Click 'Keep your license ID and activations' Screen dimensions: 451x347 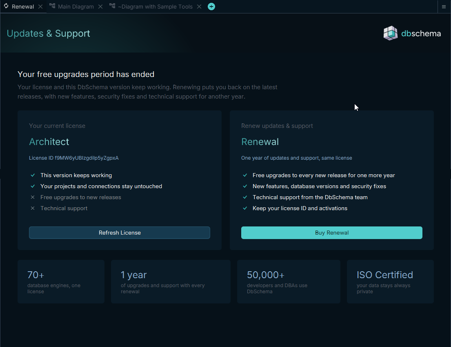300,209
